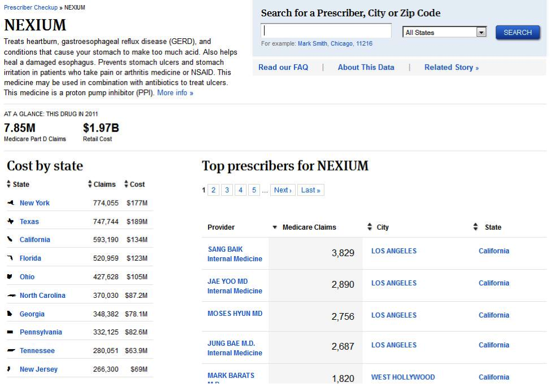Jump to the Last results page
550x384 pixels.
[311, 190]
